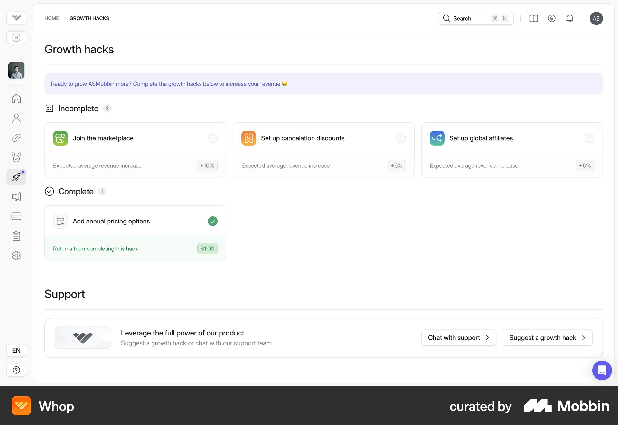
Task: Select the rewards badge icon in sidebar
Action: pyautogui.click(x=16, y=157)
